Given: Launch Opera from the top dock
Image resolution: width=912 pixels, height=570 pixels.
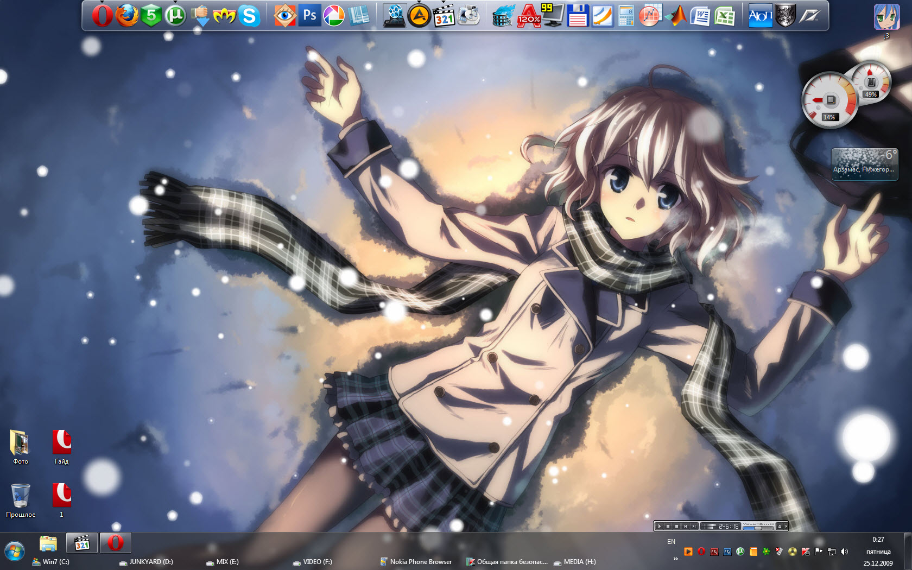Looking at the screenshot, I should point(102,16).
